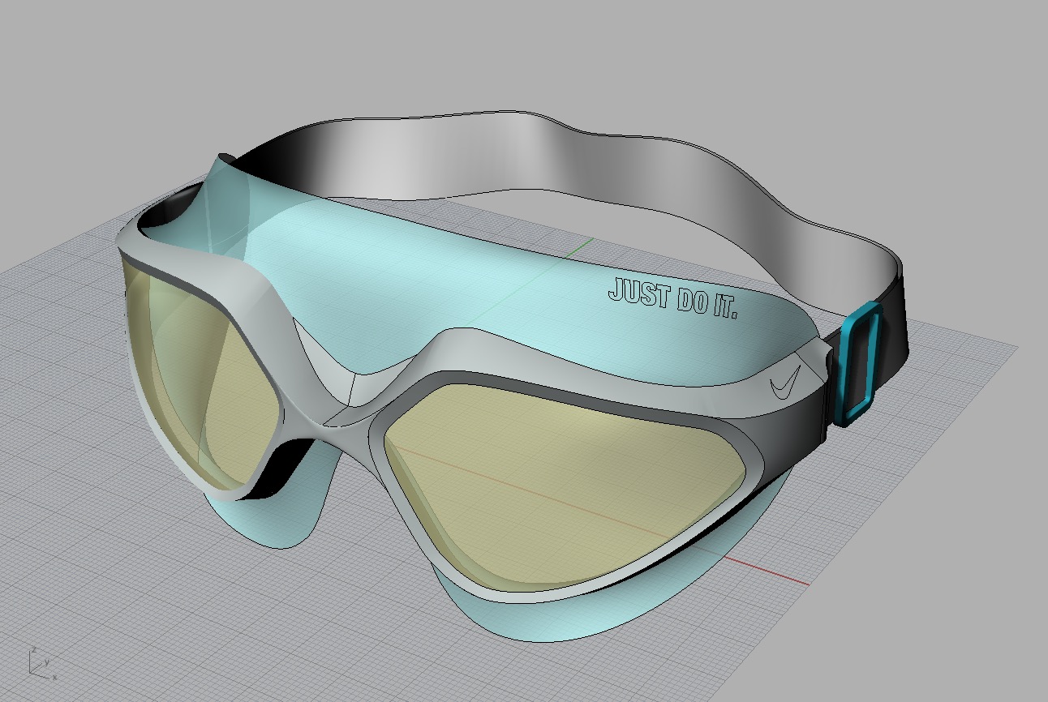Image resolution: width=1048 pixels, height=702 pixels.
Task: Select the embossed JUST DO IT text
Action: point(672,298)
